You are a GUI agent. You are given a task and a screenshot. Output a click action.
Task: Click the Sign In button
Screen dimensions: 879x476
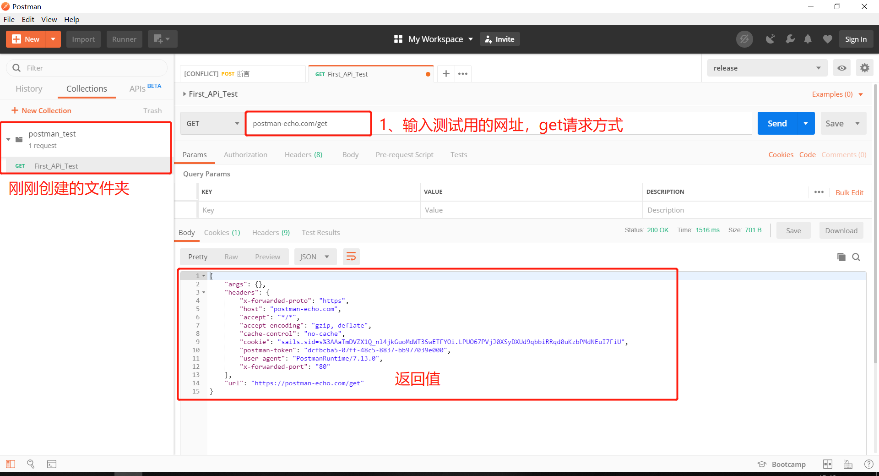[856, 39]
